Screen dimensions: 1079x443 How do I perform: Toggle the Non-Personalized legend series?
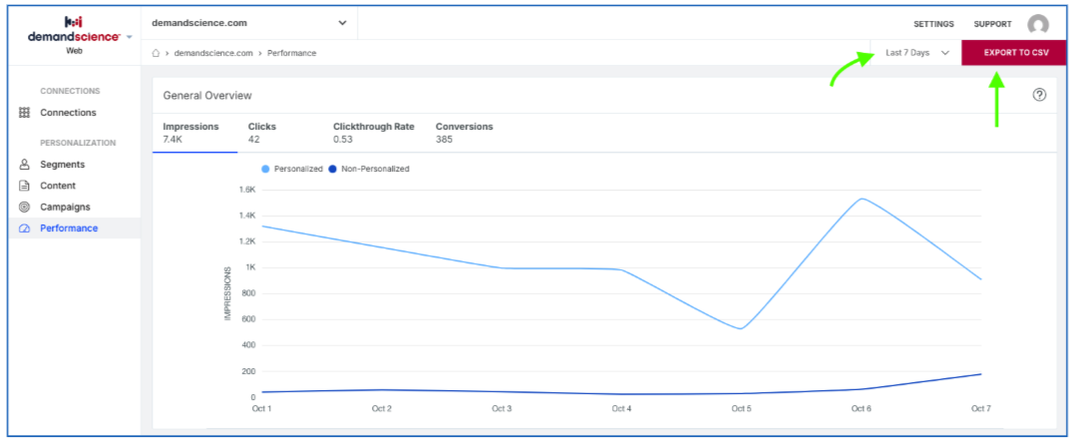click(x=369, y=169)
